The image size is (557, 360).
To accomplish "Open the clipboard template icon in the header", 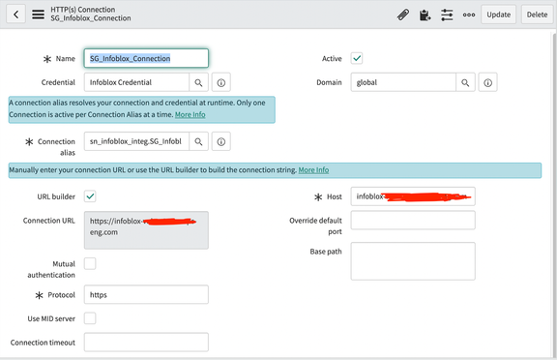I will point(425,15).
